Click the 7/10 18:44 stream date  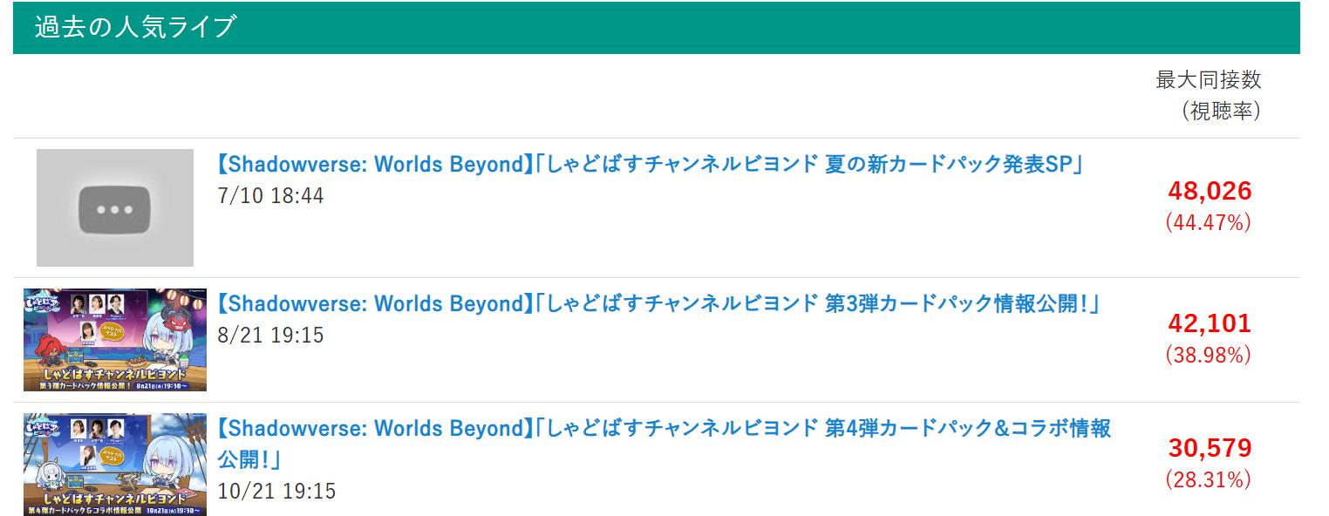coord(270,196)
